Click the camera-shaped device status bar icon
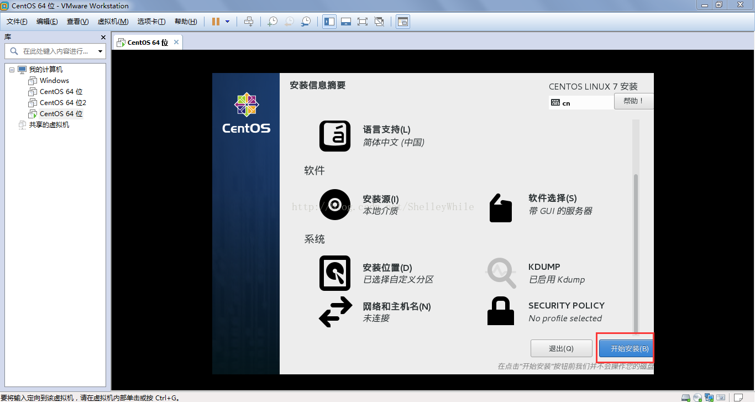This screenshot has width=755, height=402. (721, 397)
